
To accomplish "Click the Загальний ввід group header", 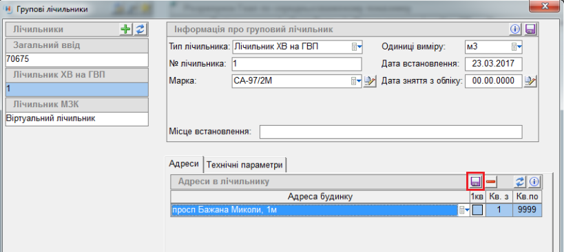I will (x=77, y=45).
